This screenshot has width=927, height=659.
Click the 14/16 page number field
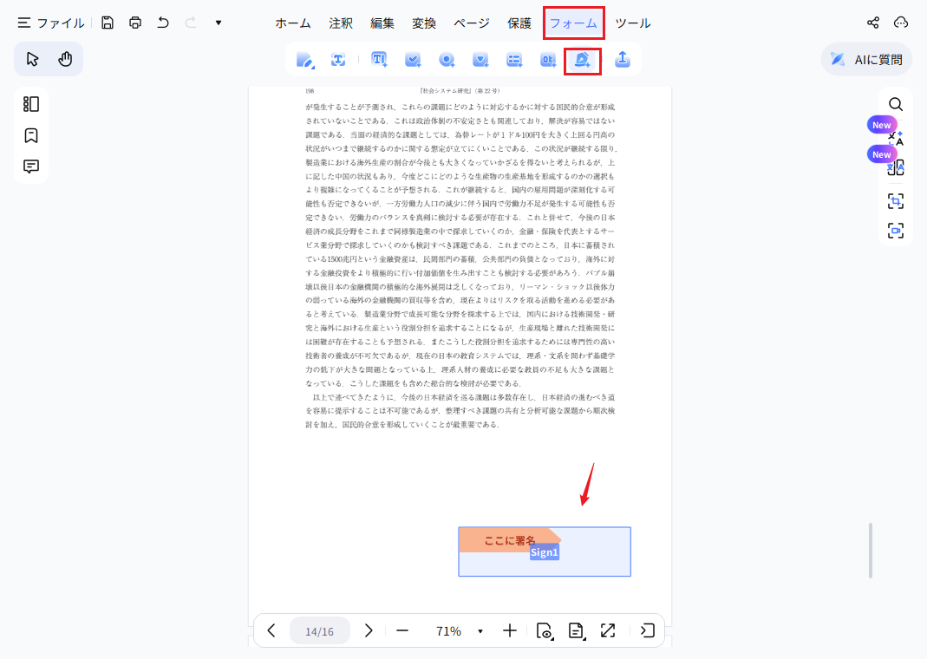(319, 631)
